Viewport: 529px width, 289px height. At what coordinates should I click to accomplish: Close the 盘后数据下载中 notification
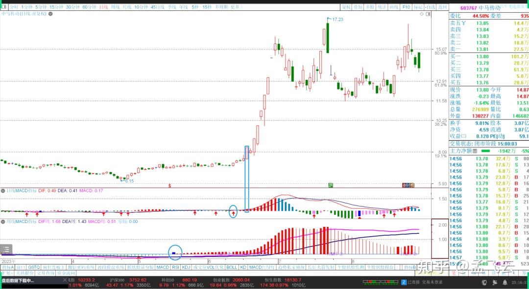[65, 280]
